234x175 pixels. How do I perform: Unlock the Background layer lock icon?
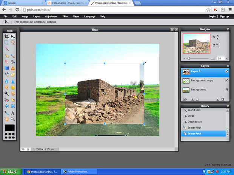(226, 90)
